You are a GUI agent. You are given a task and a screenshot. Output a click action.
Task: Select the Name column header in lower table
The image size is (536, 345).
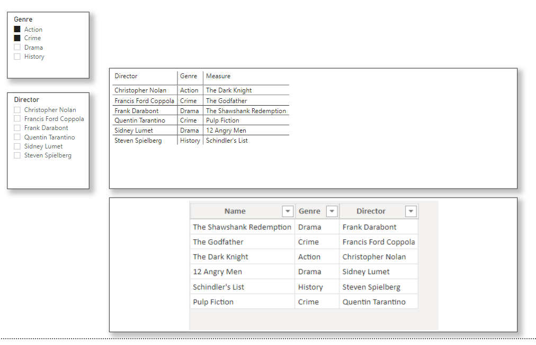click(235, 211)
